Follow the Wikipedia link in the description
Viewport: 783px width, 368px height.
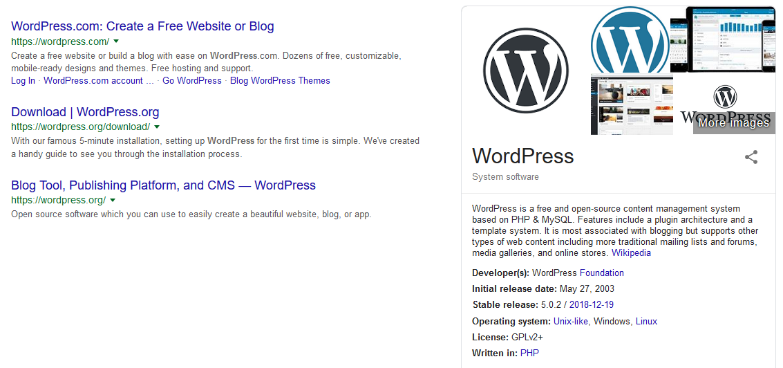tap(631, 253)
